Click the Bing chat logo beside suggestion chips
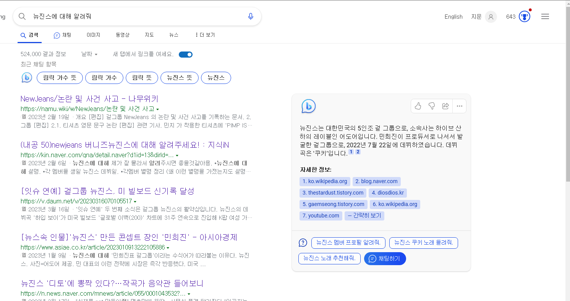 27,78
